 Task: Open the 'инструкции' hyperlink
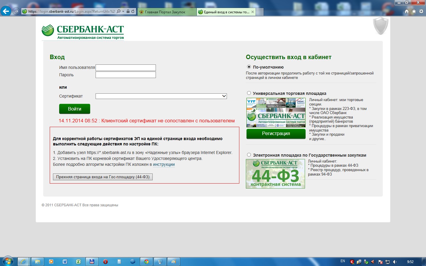pyautogui.click(x=164, y=164)
